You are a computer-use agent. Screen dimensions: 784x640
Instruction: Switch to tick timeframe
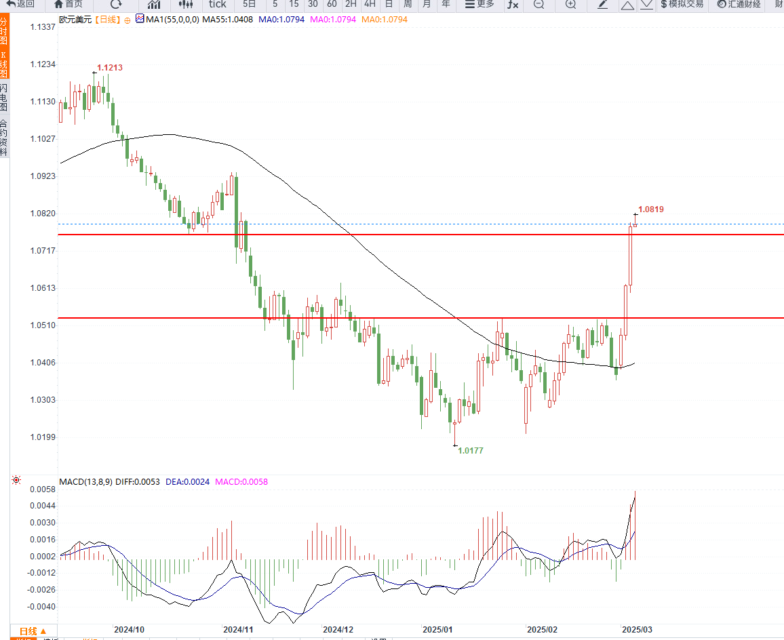point(218,5)
